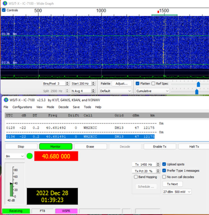Click the audio level meter slider marker
This screenshot has width=209, height=215.
coord(11,183)
